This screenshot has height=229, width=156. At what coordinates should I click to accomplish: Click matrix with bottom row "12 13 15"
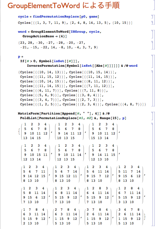pos(69,153)
